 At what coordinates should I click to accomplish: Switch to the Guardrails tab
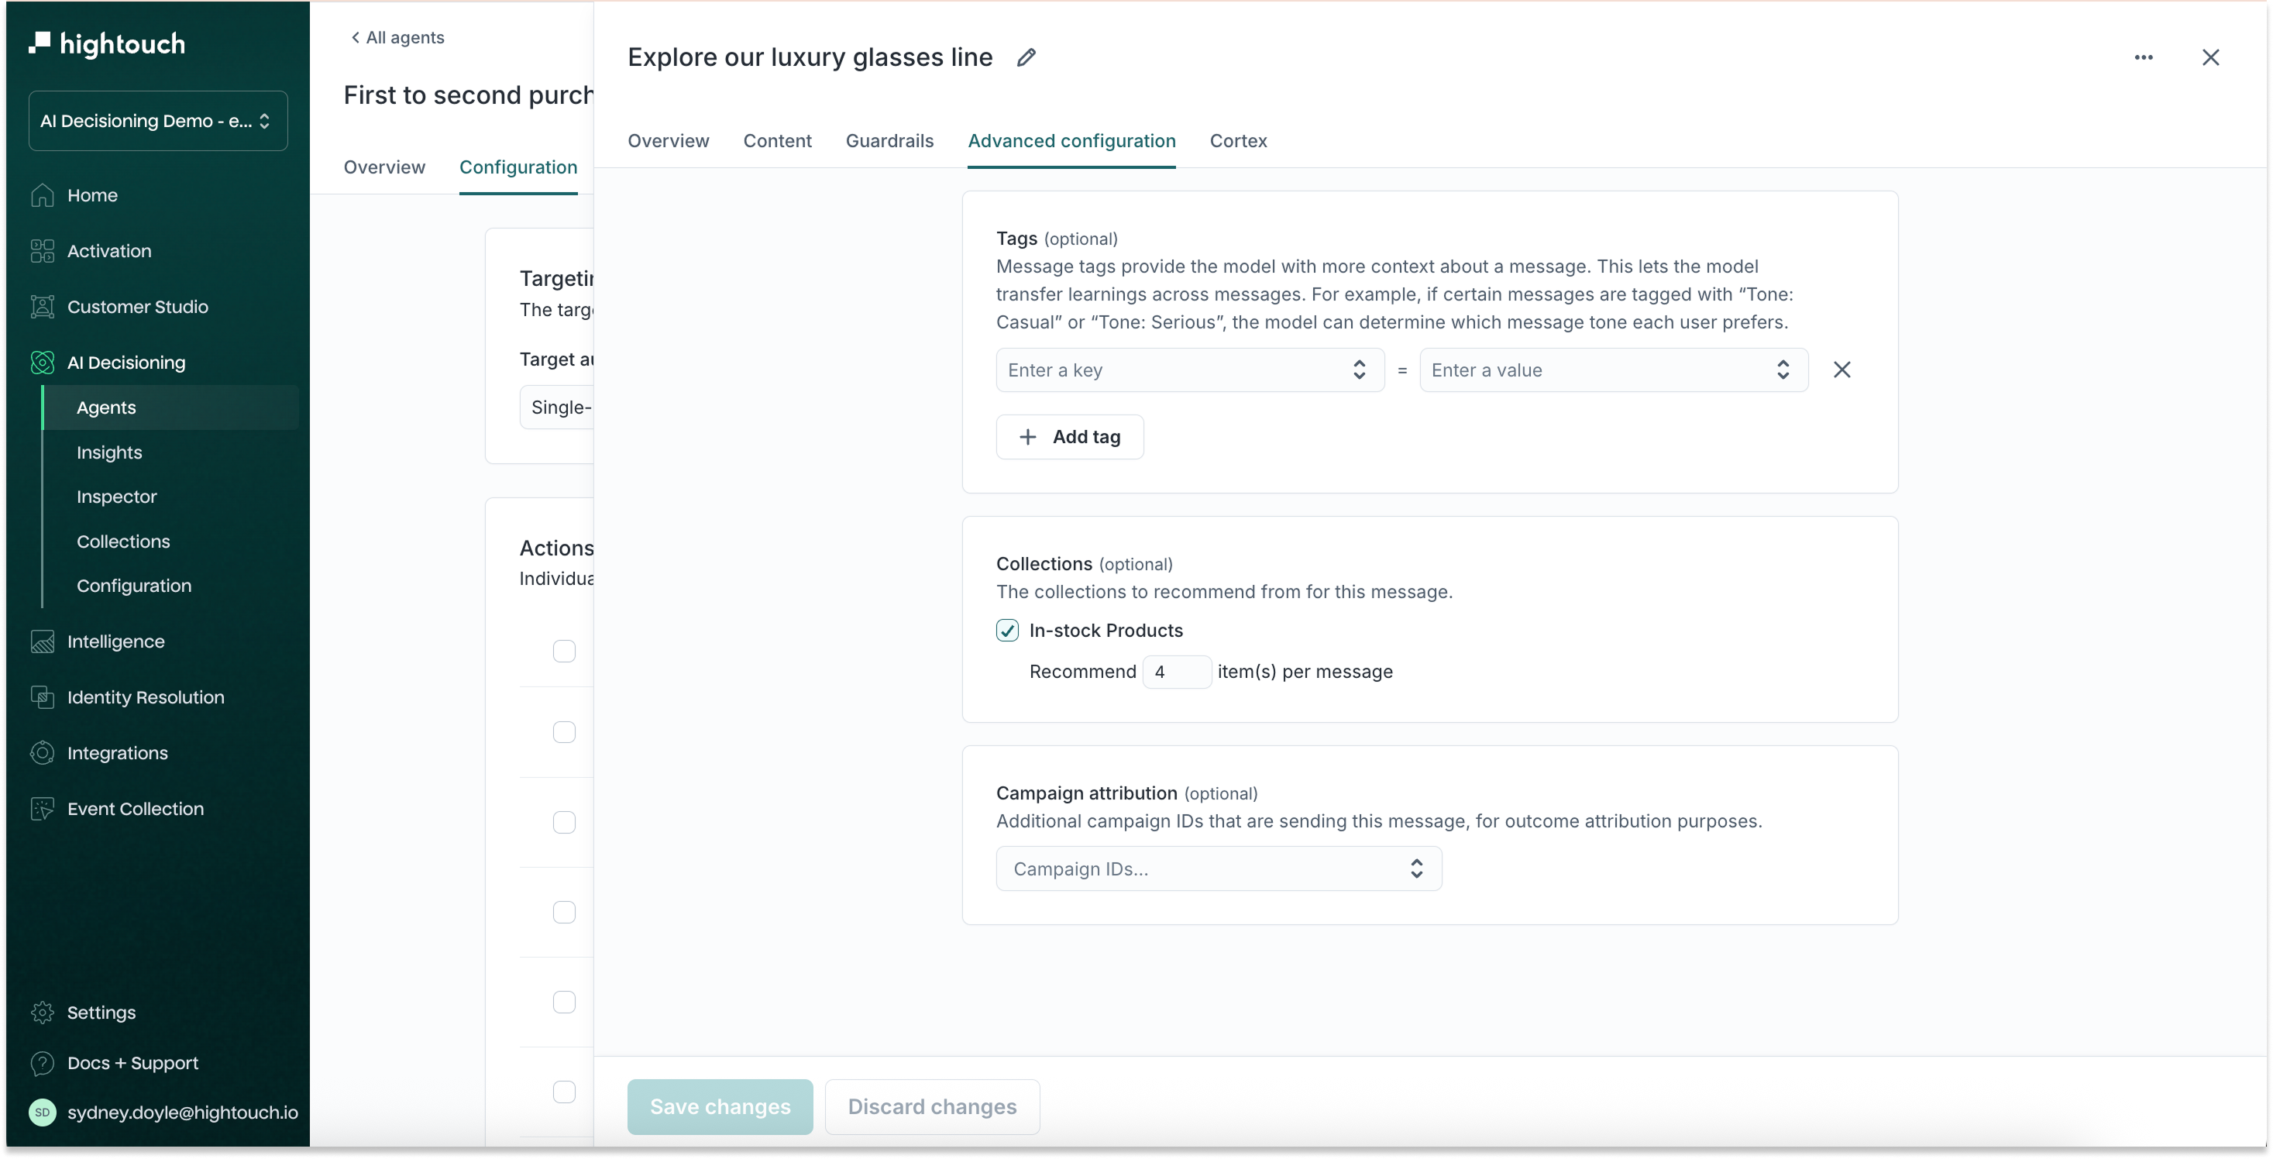coord(889,141)
